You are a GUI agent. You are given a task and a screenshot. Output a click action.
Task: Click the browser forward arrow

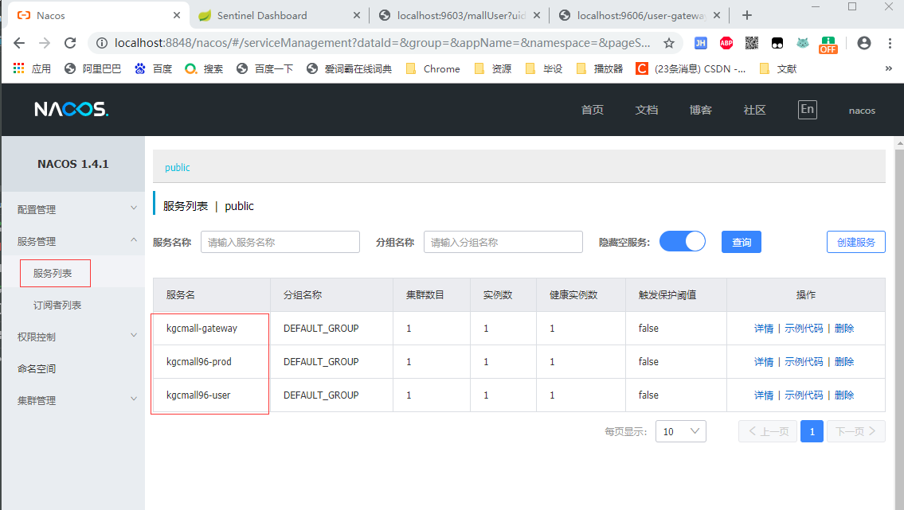click(x=45, y=43)
